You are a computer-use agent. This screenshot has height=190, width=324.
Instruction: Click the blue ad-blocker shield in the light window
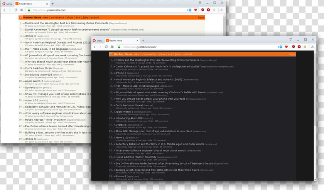point(189,10)
